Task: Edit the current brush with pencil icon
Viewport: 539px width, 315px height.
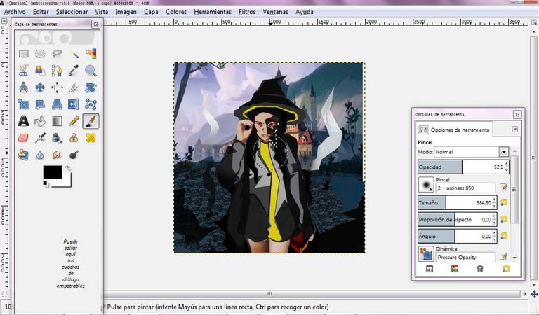Action: tap(504, 187)
